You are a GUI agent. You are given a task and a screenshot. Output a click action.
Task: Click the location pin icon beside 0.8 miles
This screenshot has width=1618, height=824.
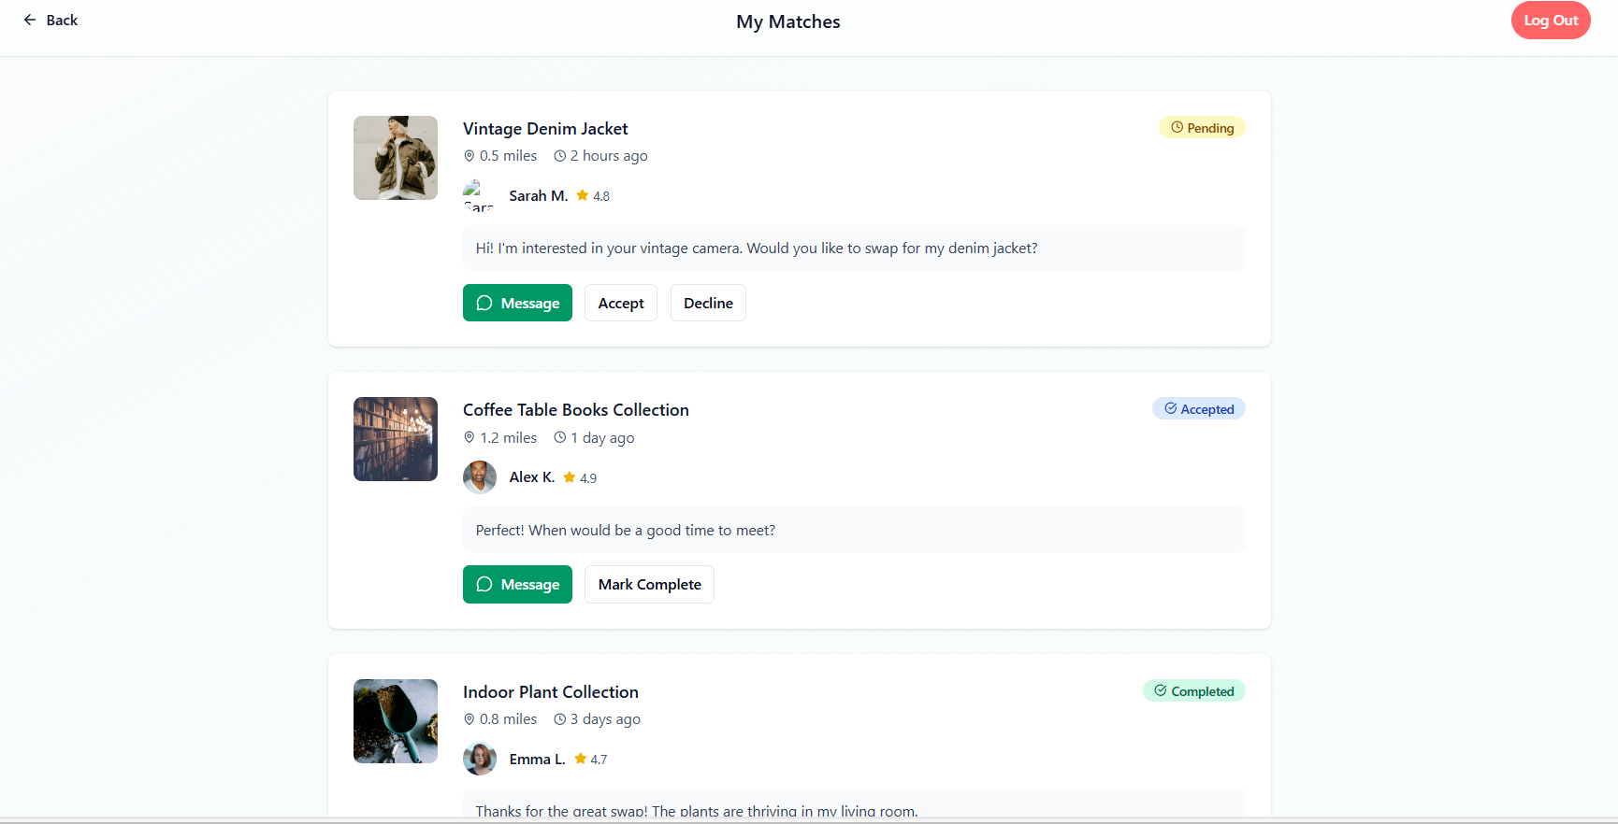470,719
